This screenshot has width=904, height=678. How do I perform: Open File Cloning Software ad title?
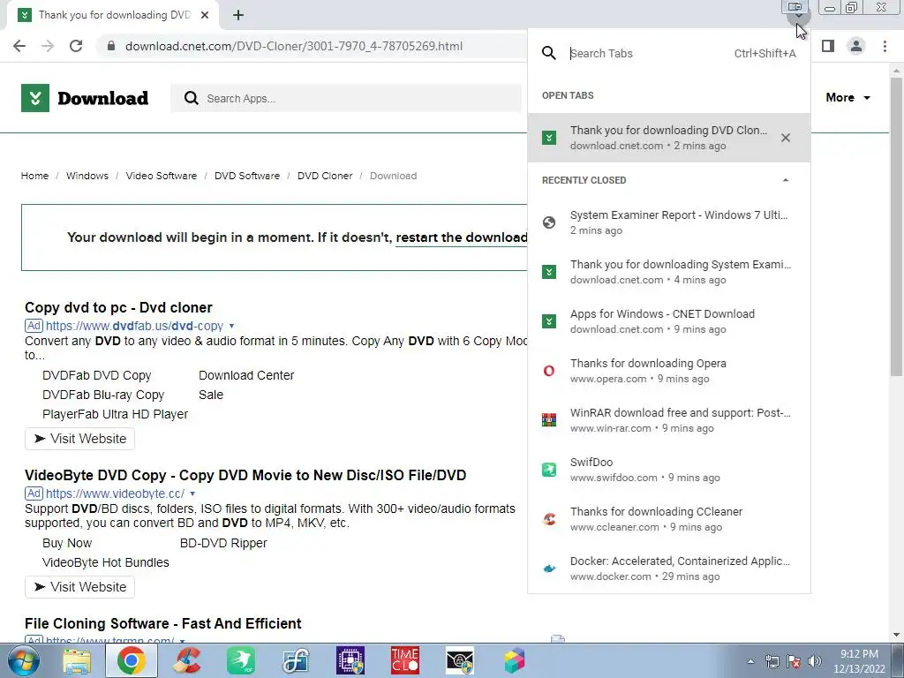pos(163,623)
